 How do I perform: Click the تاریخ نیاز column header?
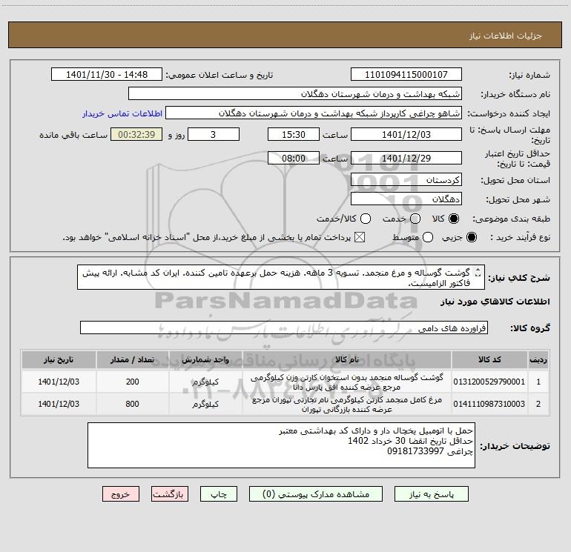point(59,359)
